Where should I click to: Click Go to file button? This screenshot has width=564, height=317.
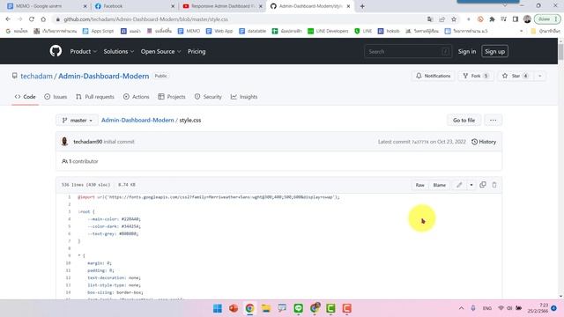tap(464, 120)
